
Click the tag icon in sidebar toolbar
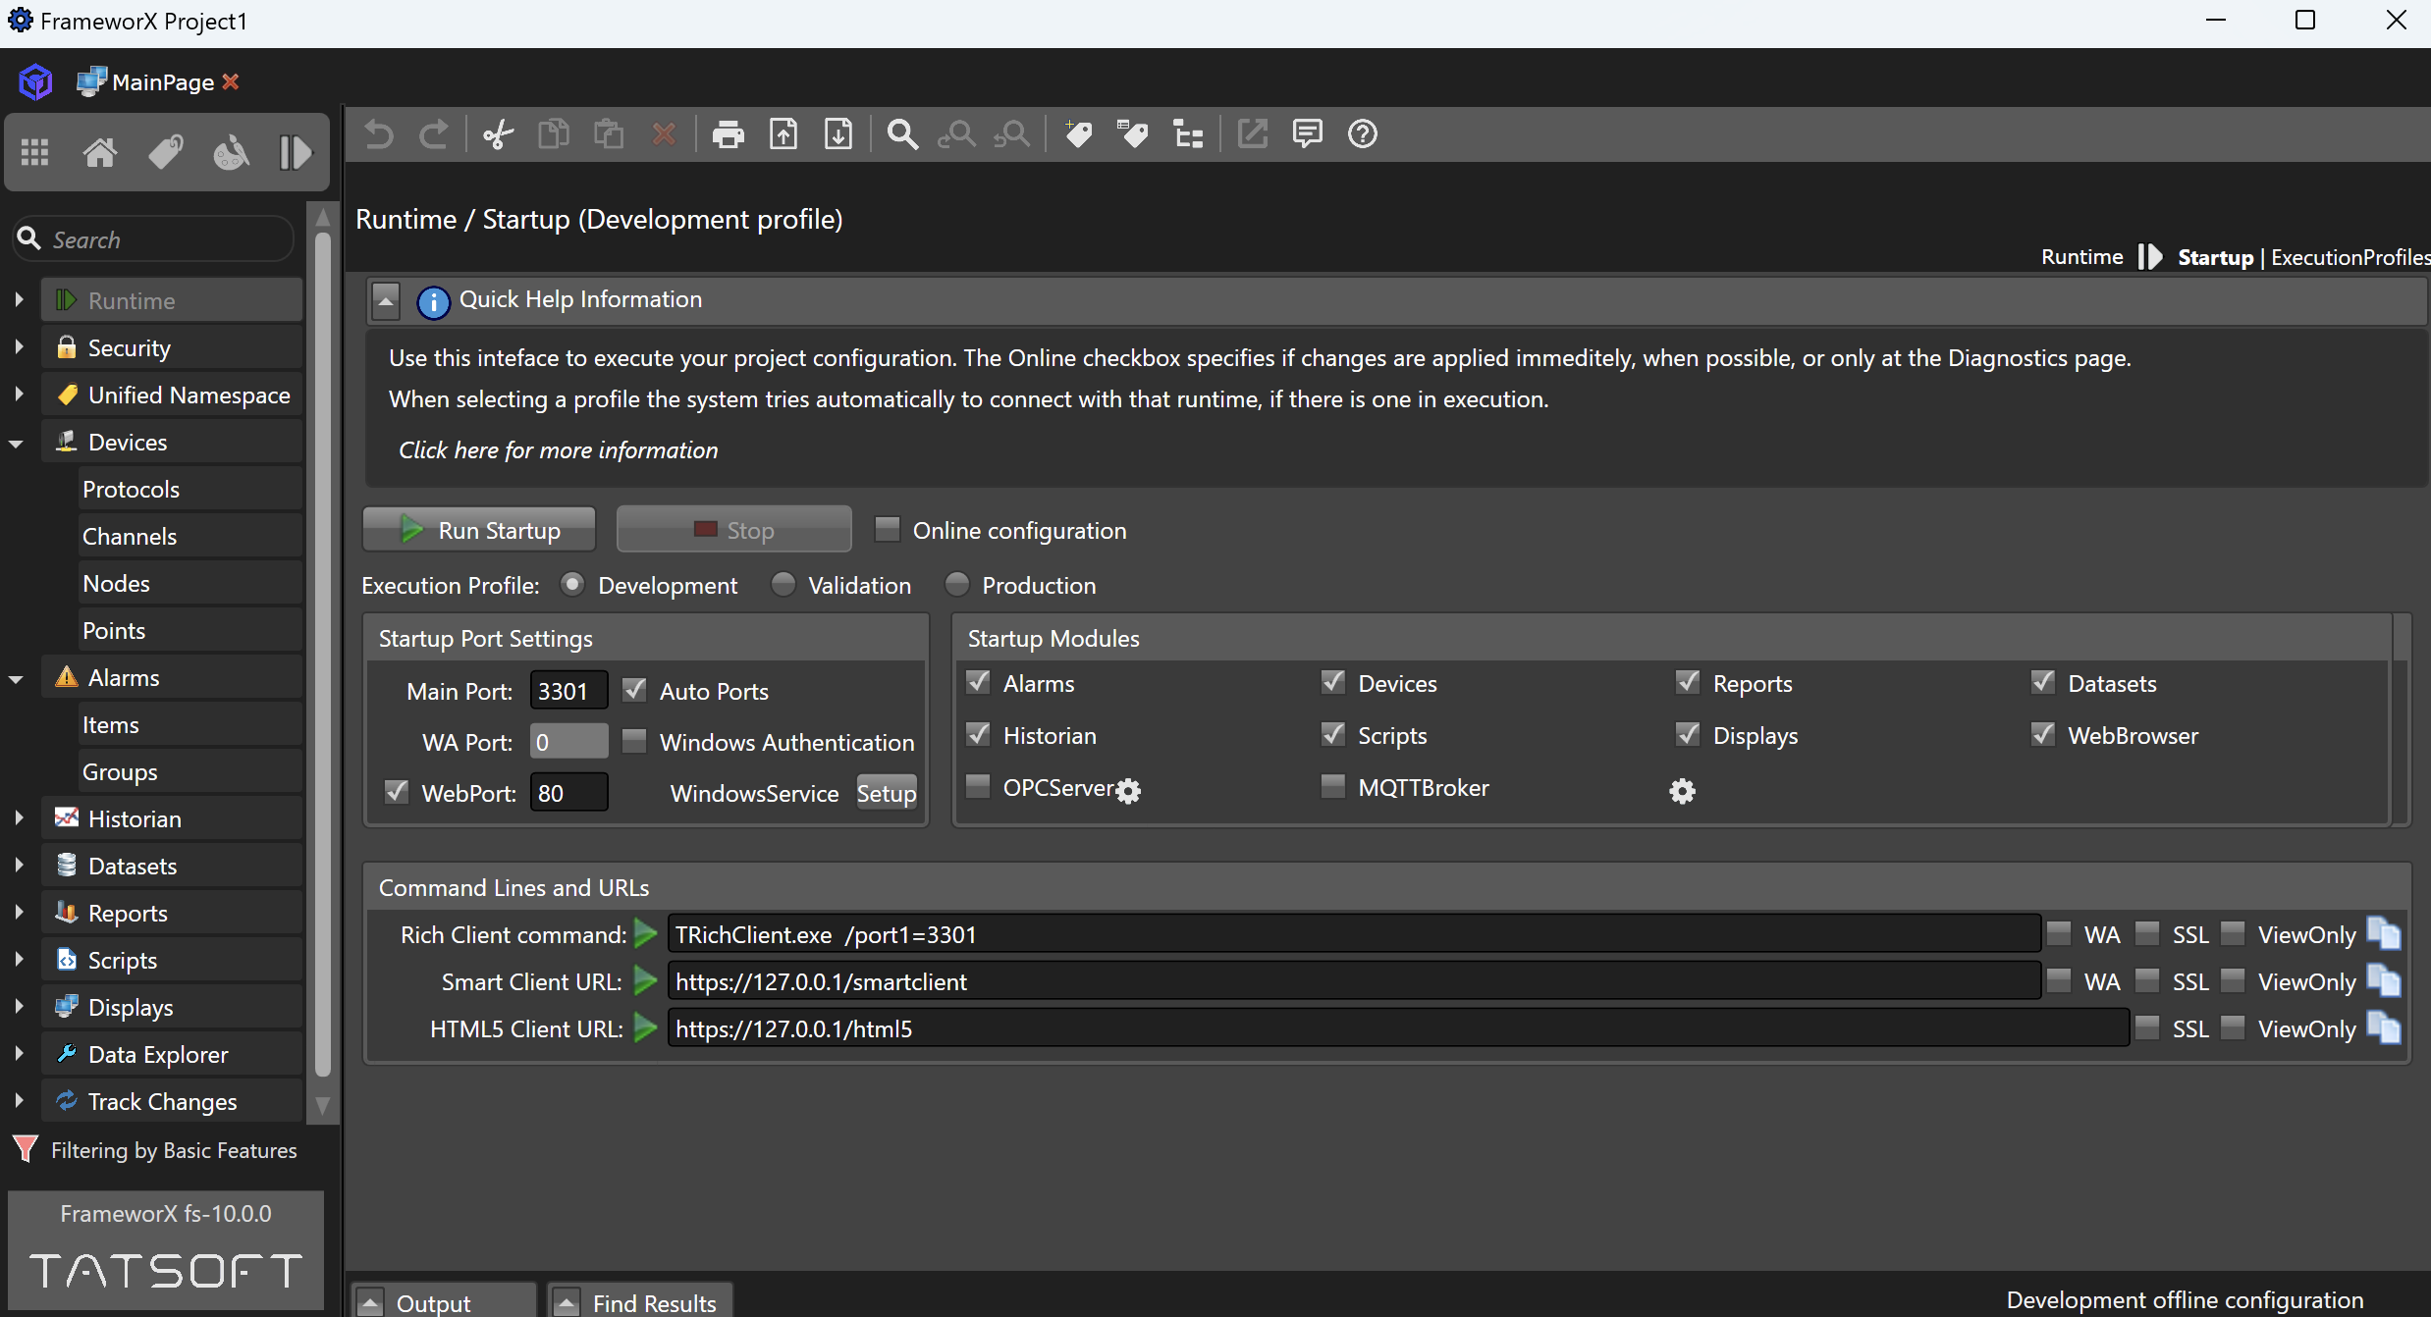[x=165, y=152]
